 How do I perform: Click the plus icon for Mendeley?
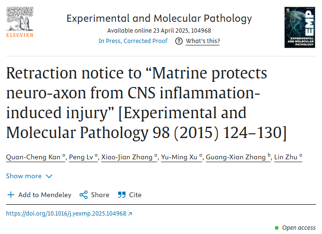point(11,195)
